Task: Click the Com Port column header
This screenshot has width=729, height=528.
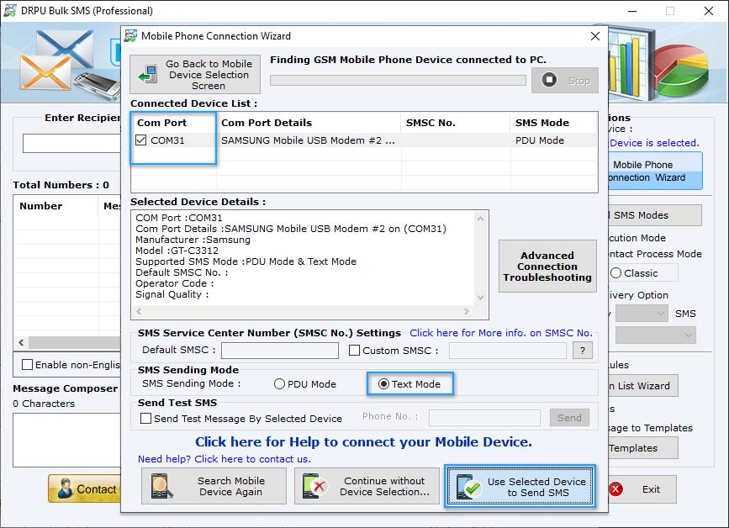Action: (x=173, y=123)
